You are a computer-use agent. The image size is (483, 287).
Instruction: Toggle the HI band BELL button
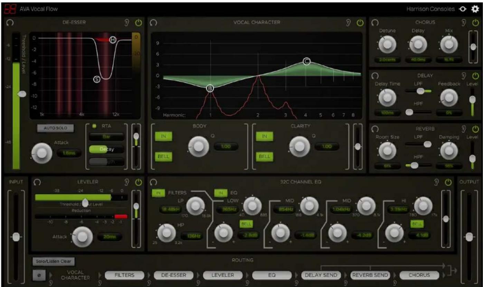click(x=417, y=224)
